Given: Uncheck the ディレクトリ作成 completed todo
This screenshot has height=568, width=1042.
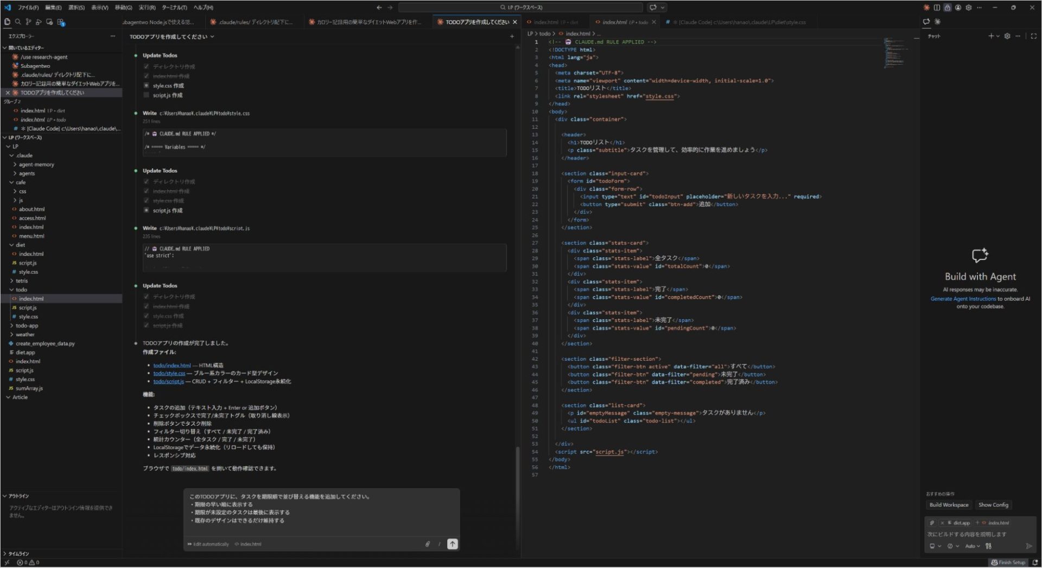Looking at the screenshot, I should (x=146, y=66).
